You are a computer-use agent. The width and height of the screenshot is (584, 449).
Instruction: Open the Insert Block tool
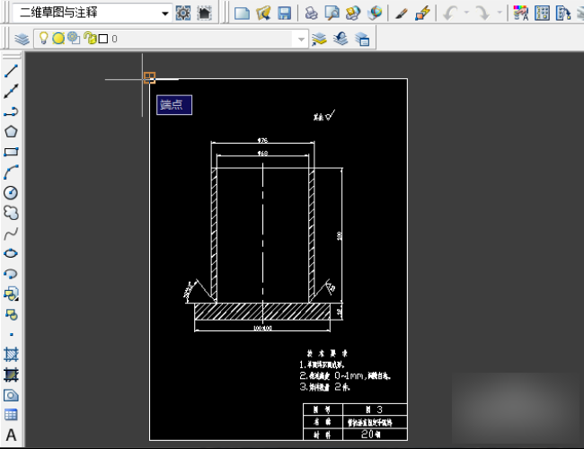pos(11,295)
